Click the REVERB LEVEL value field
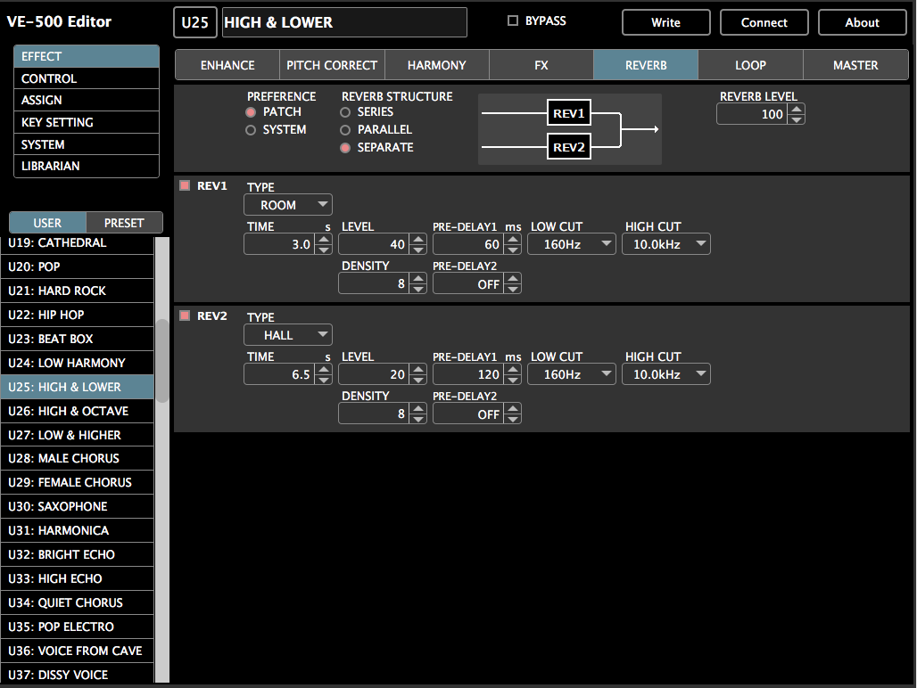917x688 pixels. [752, 114]
